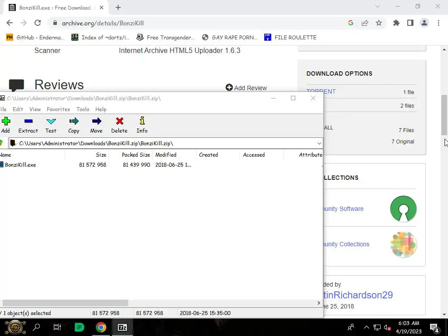Image resolution: width=448 pixels, height=336 pixels.
Task: Share this page via the share icon
Action: click(365, 23)
